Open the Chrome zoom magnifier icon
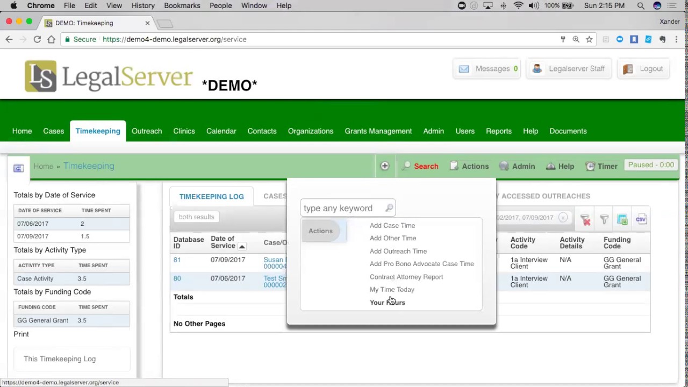Screen dimensions: 688x387 [576, 39]
